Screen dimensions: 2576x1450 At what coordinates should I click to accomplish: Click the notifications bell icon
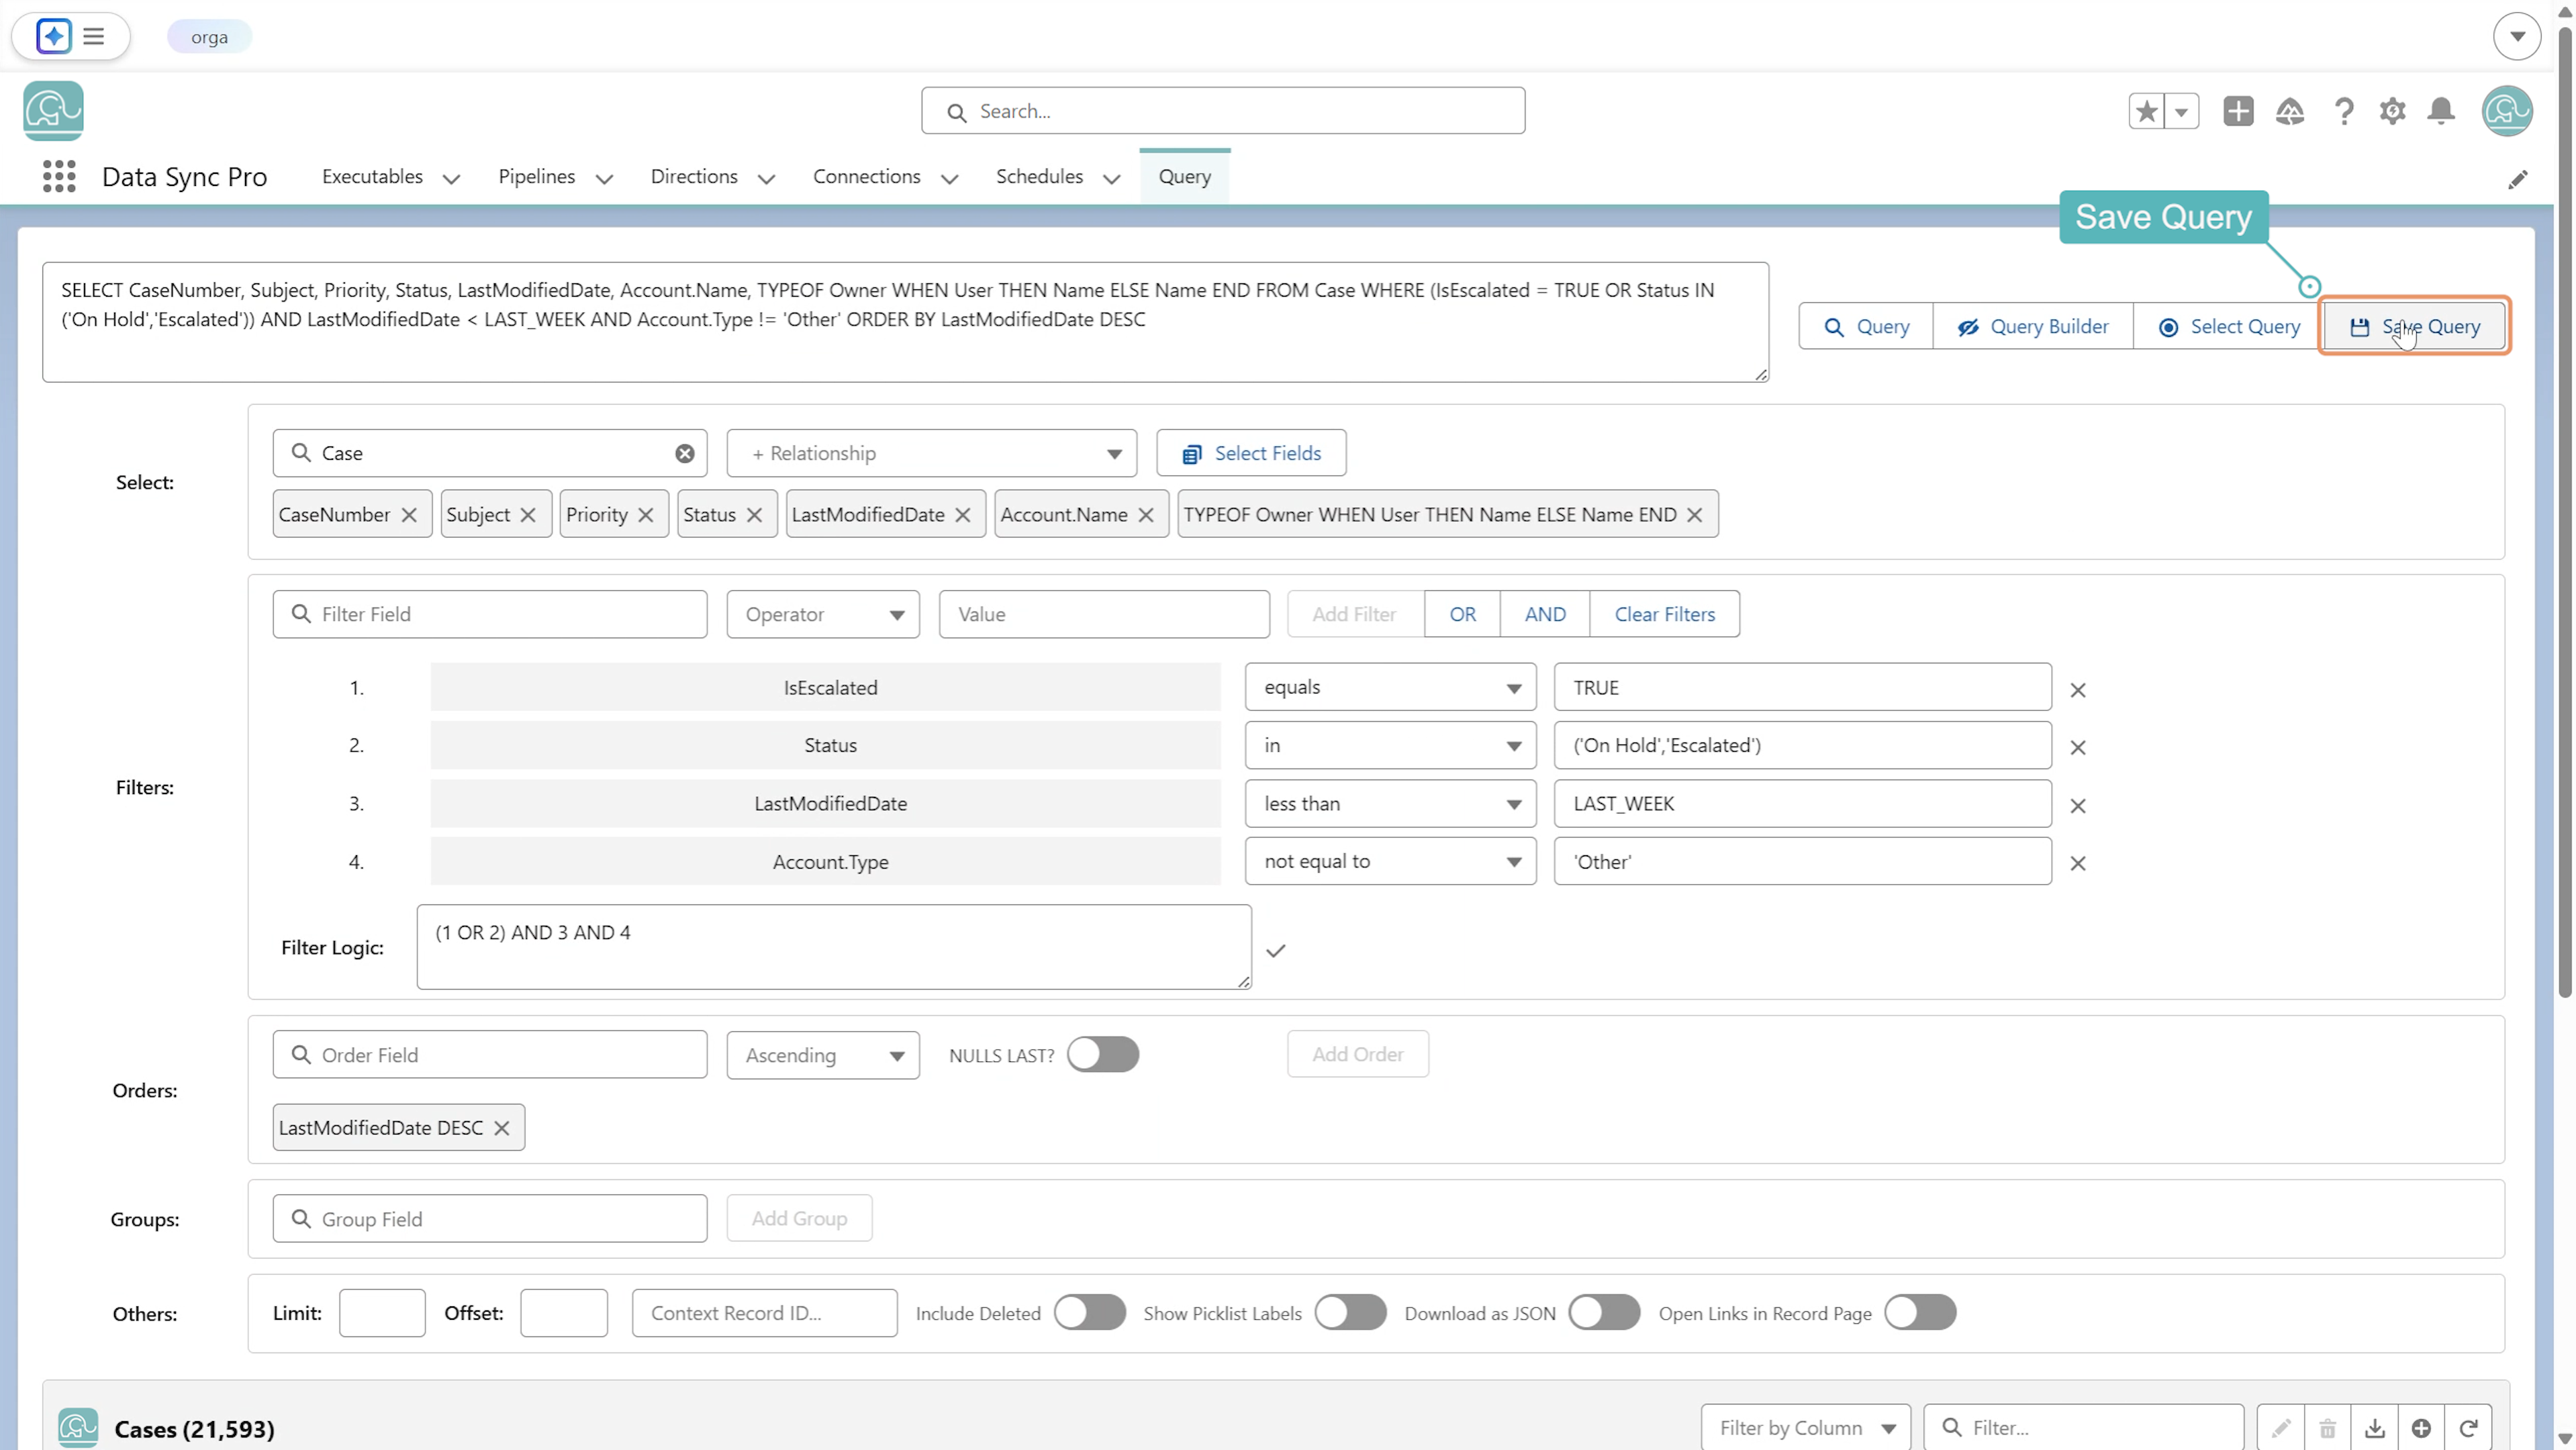[x=2441, y=111]
